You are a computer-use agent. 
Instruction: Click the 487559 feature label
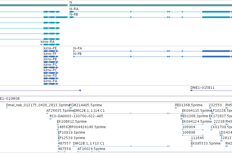click(x=64, y=149)
